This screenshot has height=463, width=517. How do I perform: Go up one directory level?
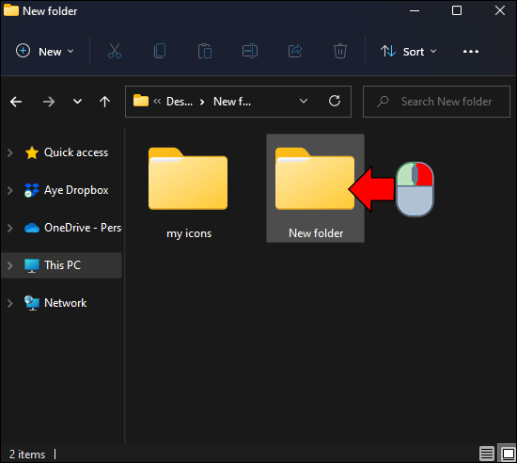105,102
